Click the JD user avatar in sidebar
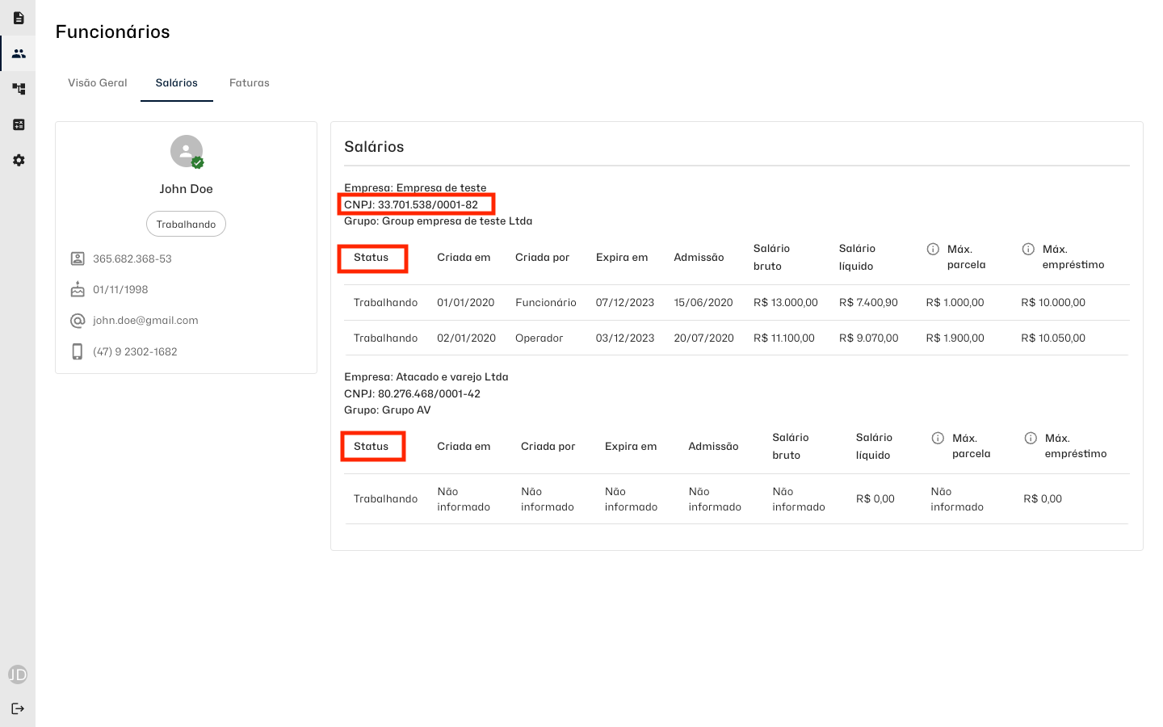1163x727 pixels. 18,674
